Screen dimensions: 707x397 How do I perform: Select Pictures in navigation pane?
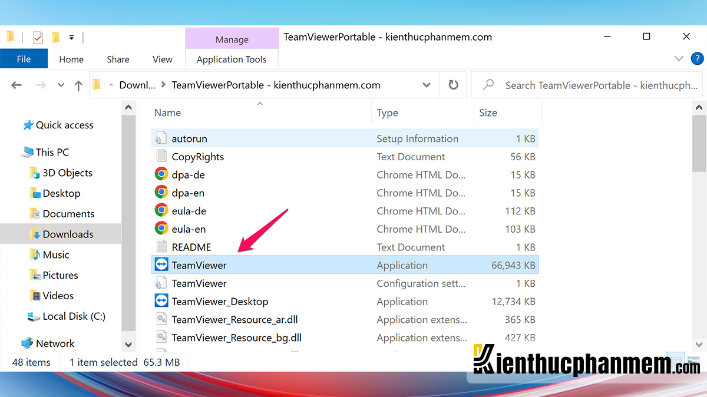(x=60, y=275)
